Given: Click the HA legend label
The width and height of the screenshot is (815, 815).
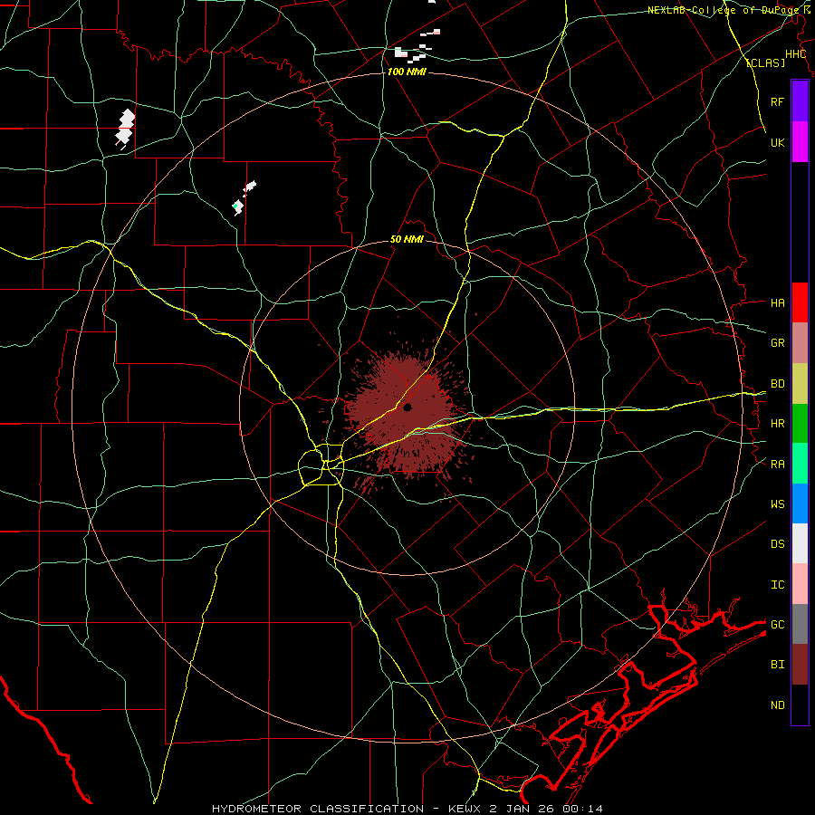Looking at the screenshot, I should [778, 303].
